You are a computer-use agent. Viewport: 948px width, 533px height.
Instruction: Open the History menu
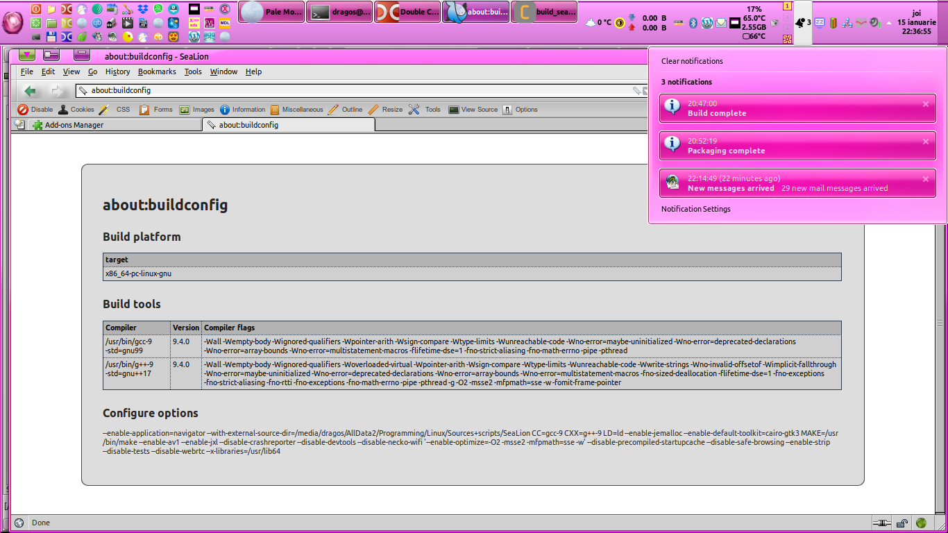[117, 71]
